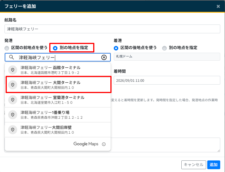This screenshot has width=225, height=172.
Task: Select 別の地点を指定 radio under 発港
Action: pos(55,48)
